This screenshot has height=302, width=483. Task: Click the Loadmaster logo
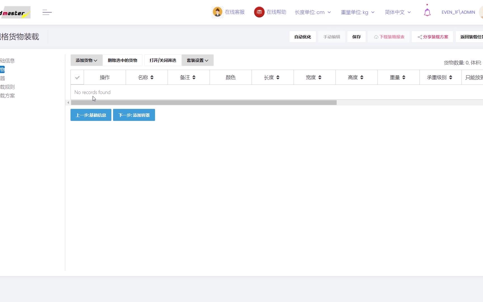click(15, 13)
